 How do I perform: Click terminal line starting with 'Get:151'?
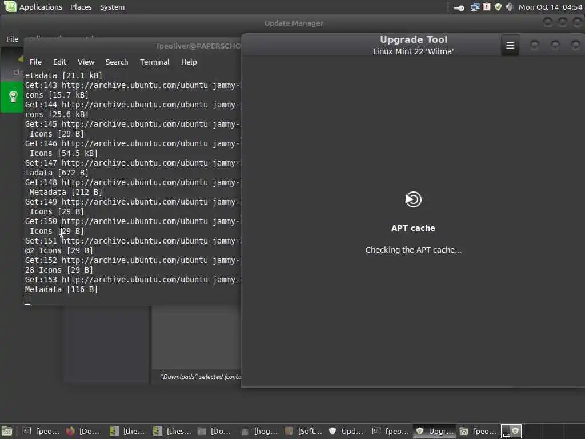133,241
